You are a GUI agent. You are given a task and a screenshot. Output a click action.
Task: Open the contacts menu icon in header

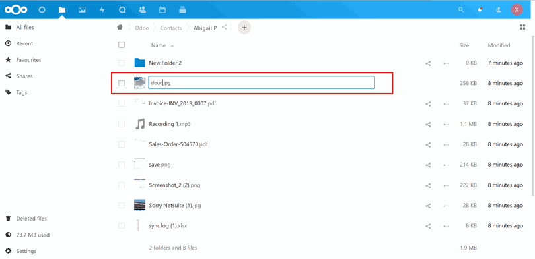tap(499, 10)
